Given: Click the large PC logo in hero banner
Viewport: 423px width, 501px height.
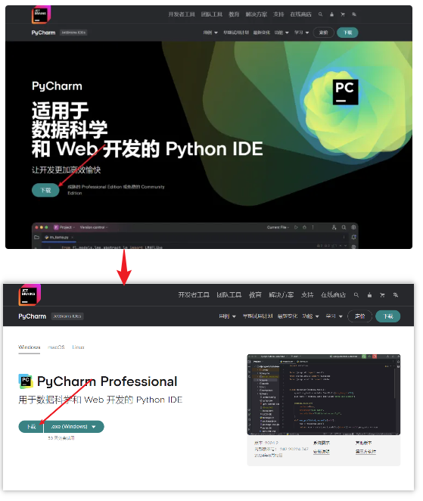Looking at the screenshot, I should point(345,92).
